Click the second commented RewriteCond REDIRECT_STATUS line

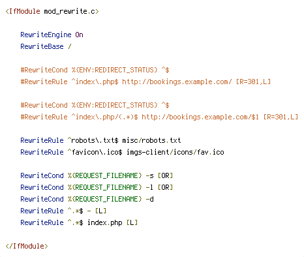click(95, 105)
